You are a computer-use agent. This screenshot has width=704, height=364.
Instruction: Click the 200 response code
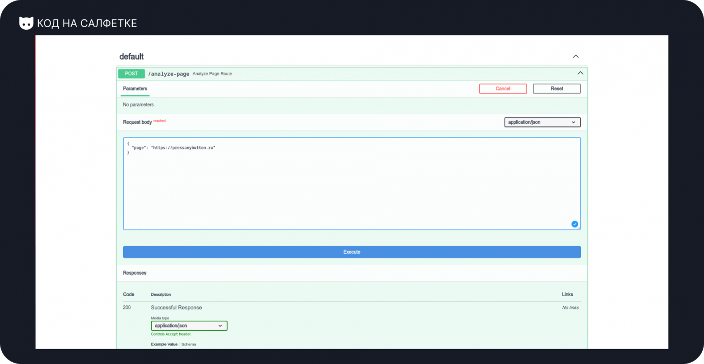point(127,308)
